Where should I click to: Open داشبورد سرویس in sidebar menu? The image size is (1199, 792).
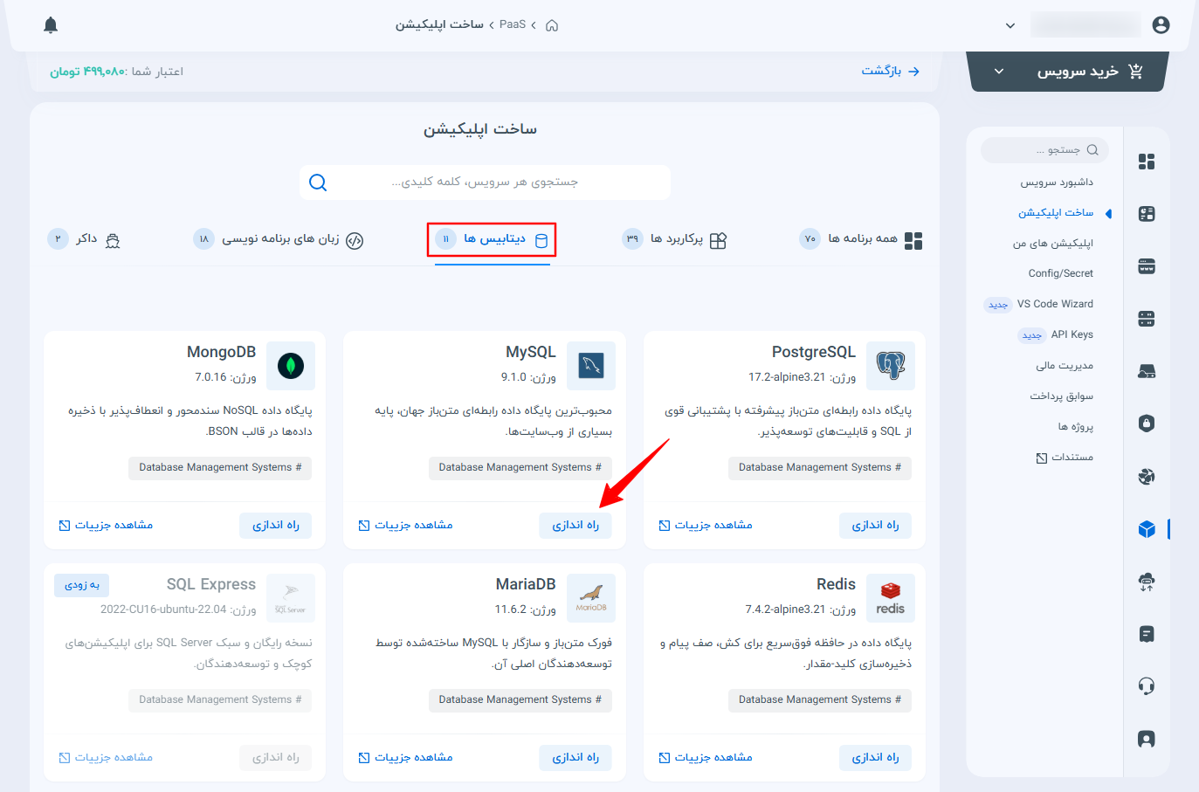[x=1057, y=183]
